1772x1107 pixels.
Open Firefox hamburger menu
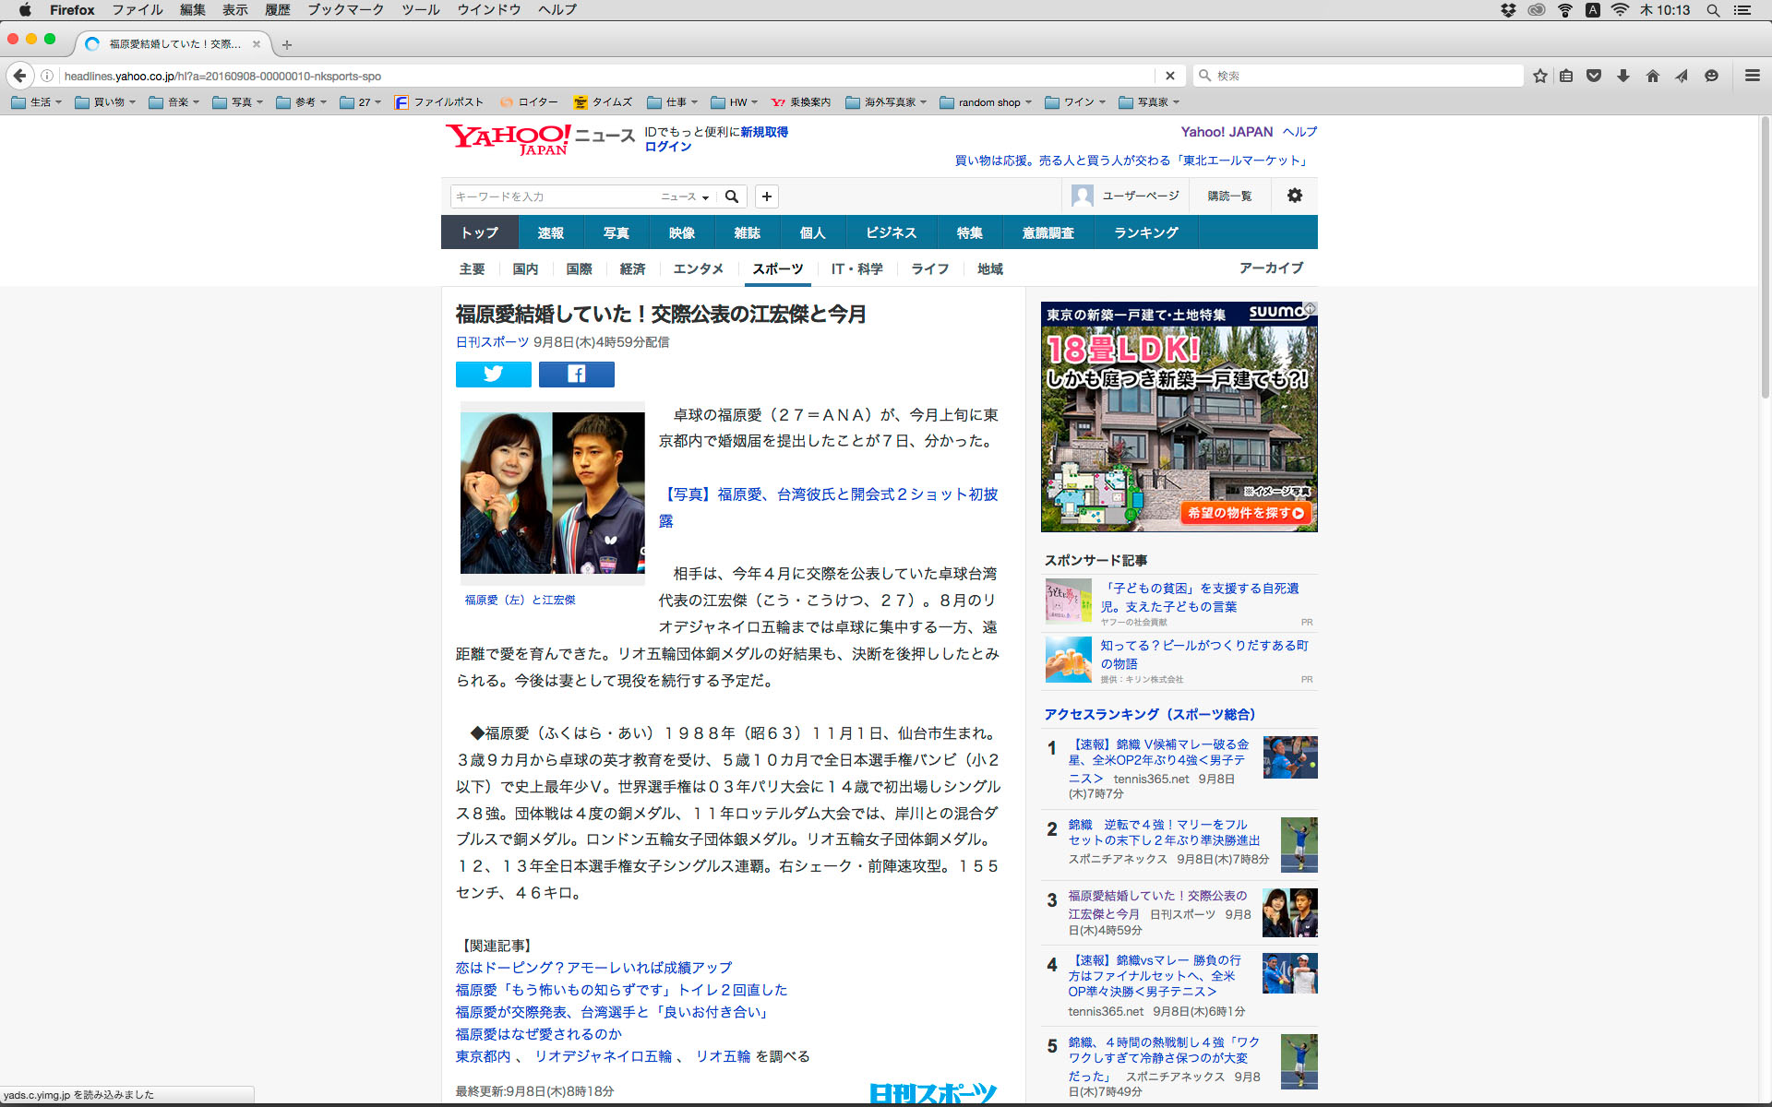(1752, 76)
